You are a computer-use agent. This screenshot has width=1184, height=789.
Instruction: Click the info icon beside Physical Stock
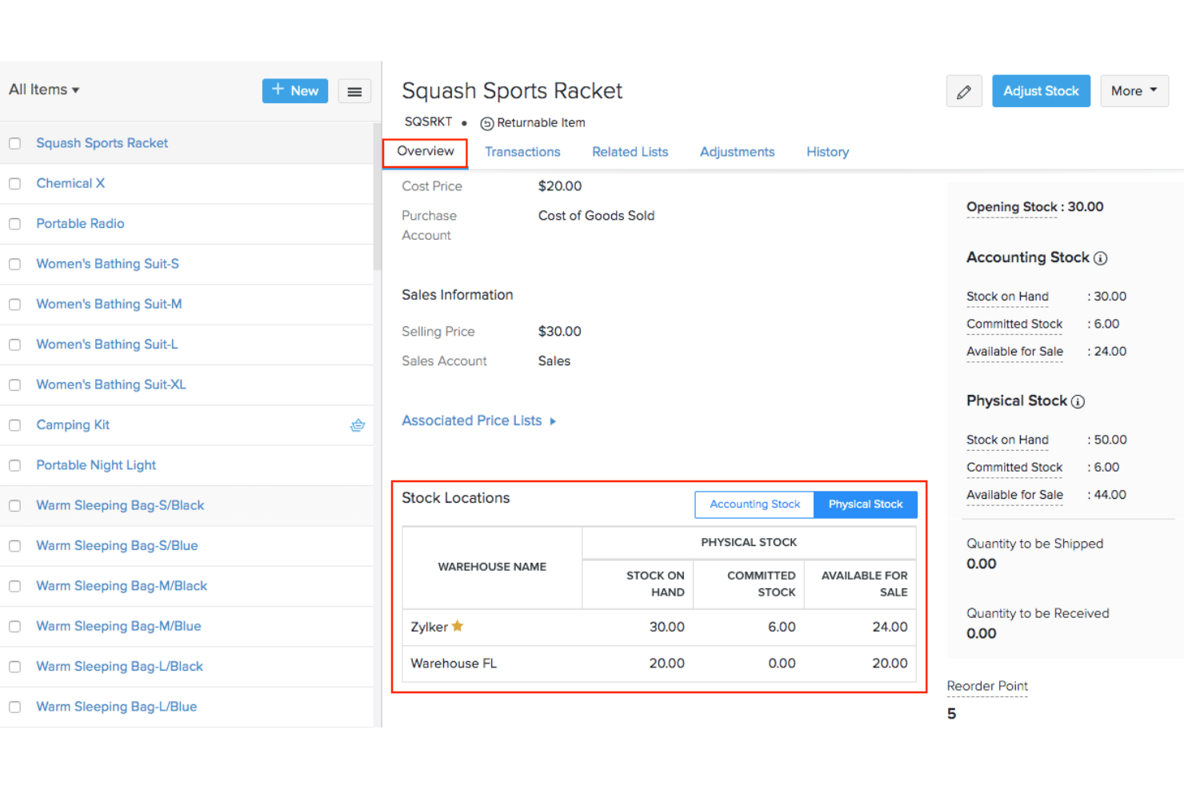tap(1078, 401)
